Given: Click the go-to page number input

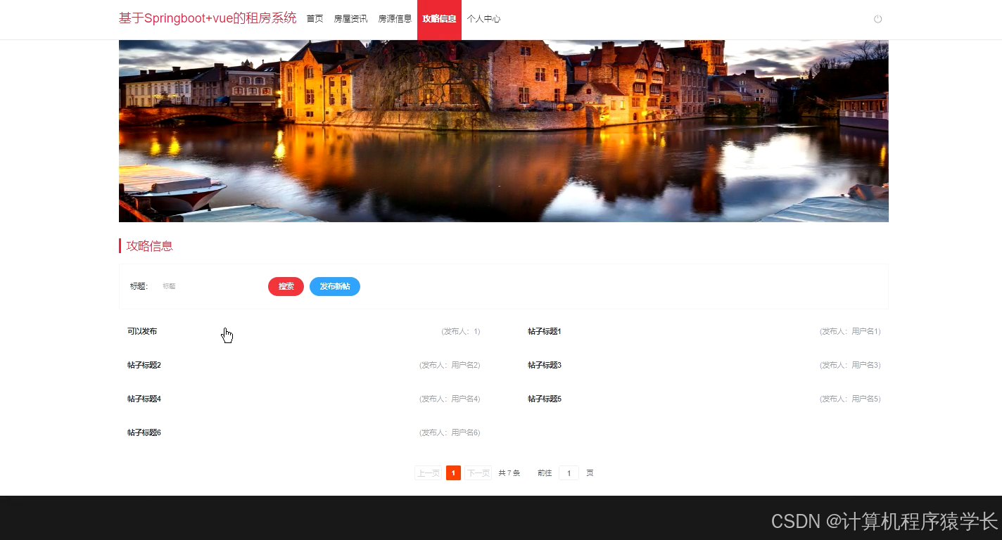Looking at the screenshot, I should [569, 473].
